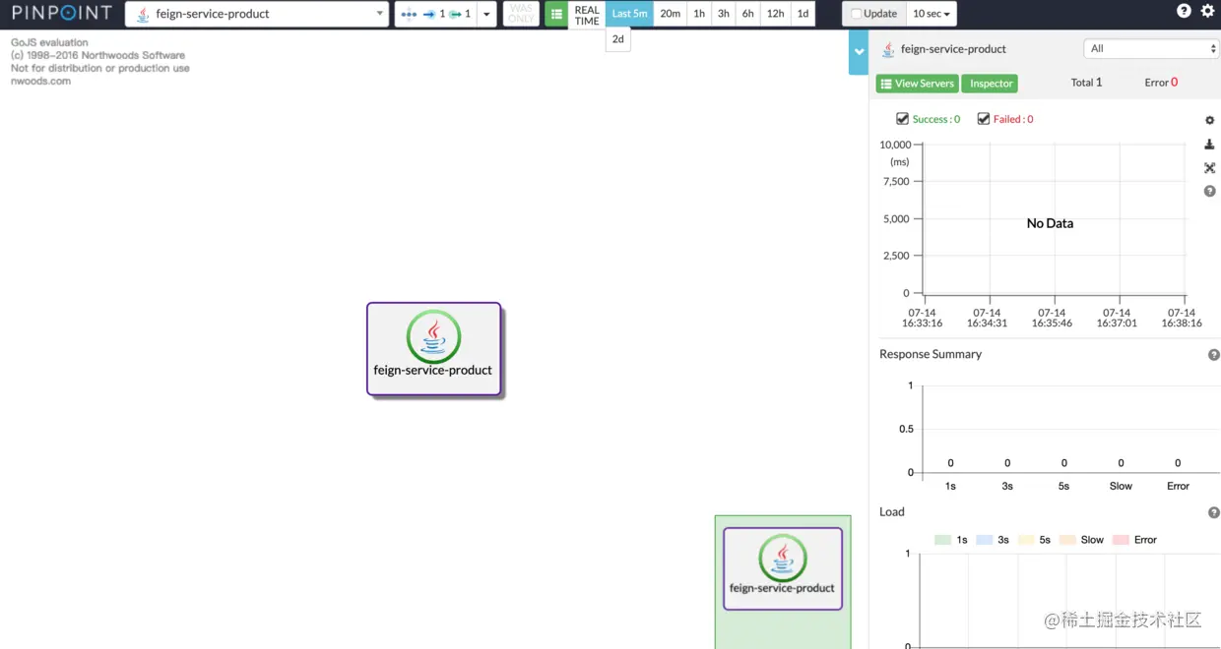Click the pink Error legend swatch

(x=1121, y=540)
